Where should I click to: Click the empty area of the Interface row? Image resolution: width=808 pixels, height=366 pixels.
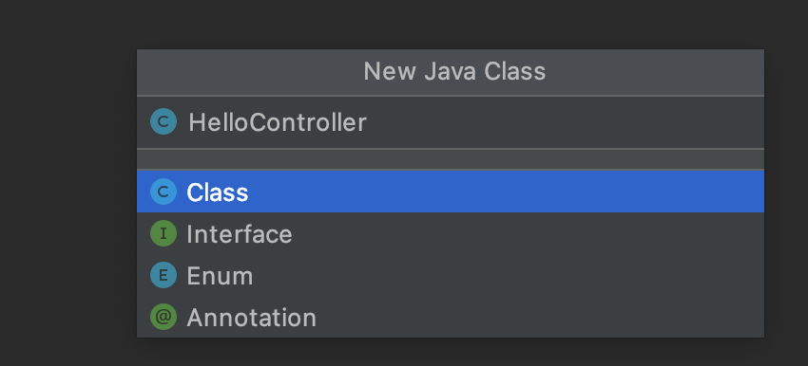click(x=529, y=234)
